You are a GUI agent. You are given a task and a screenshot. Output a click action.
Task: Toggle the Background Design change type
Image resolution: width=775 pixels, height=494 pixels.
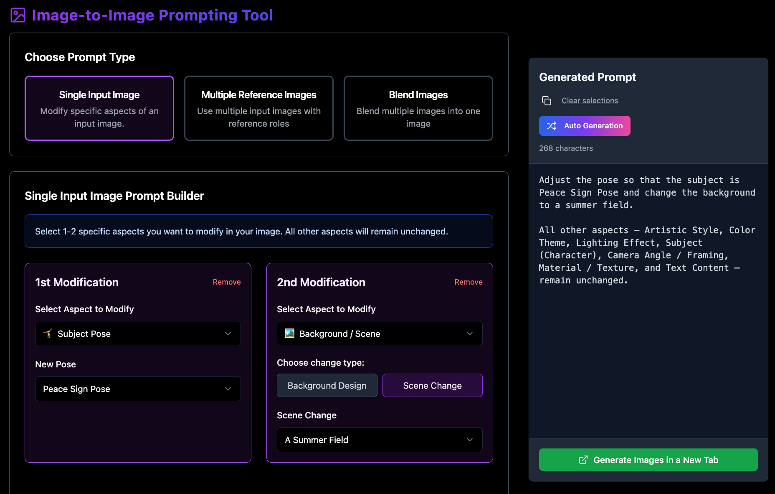(327, 385)
